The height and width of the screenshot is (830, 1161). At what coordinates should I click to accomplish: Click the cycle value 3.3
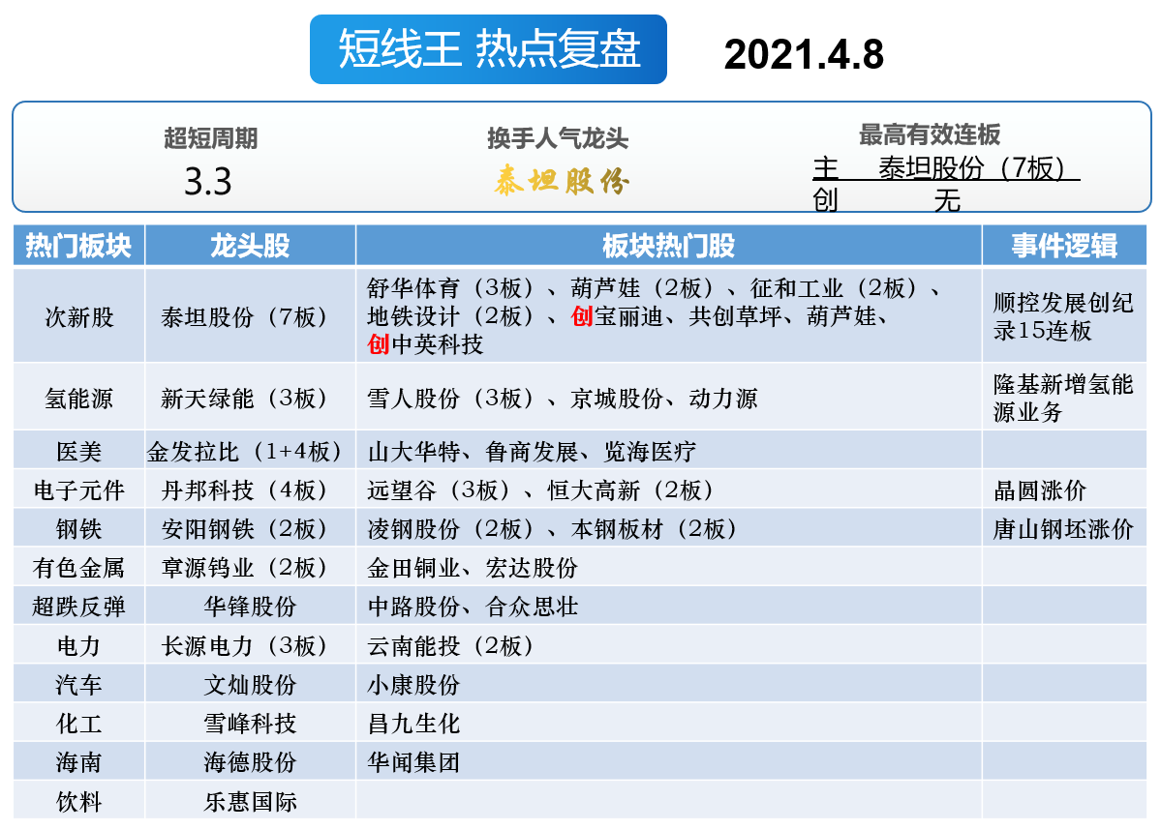tap(208, 182)
